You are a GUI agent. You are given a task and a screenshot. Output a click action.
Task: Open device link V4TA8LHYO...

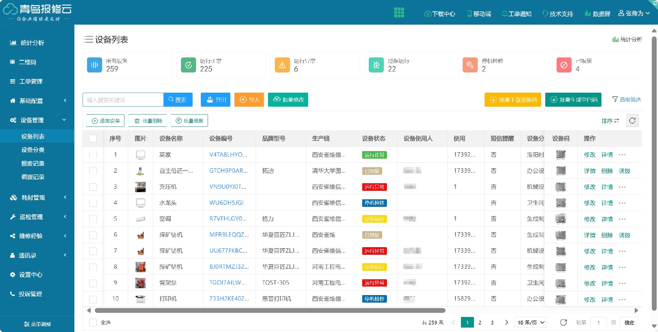(x=228, y=155)
